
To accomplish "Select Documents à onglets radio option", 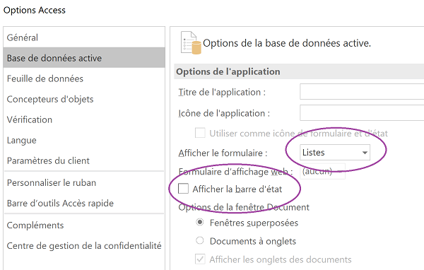I will [x=200, y=240].
